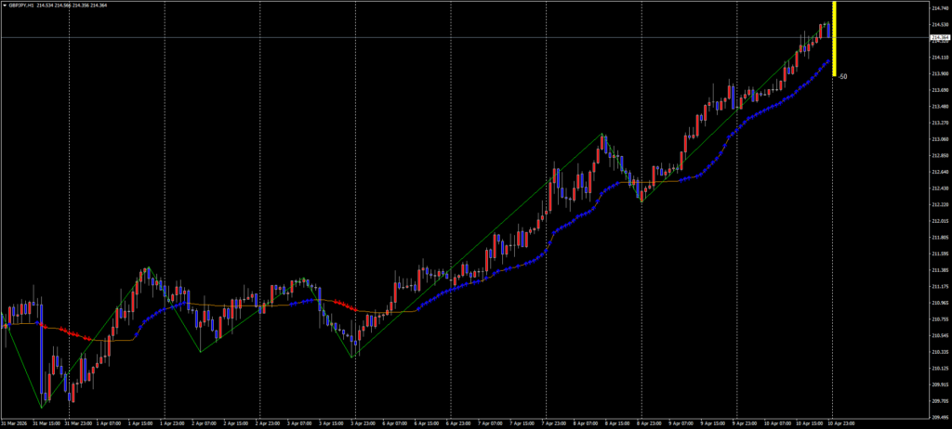Click the 210.335 price scale label
Viewport: 952px width, 429px height.
[x=939, y=352]
